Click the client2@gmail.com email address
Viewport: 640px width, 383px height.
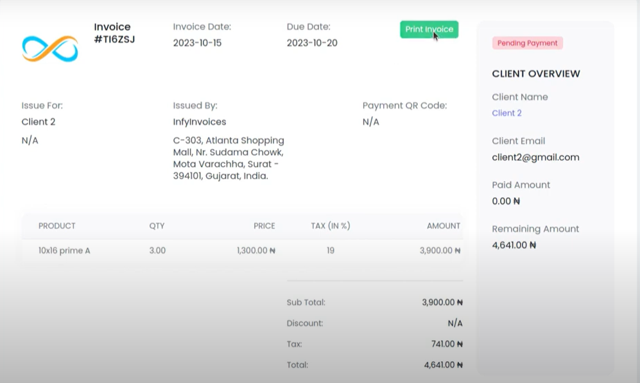pos(535,158)
